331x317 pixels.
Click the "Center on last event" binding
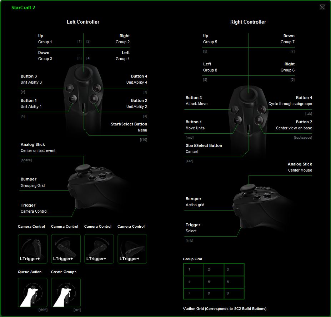click(x=38, y=151)
